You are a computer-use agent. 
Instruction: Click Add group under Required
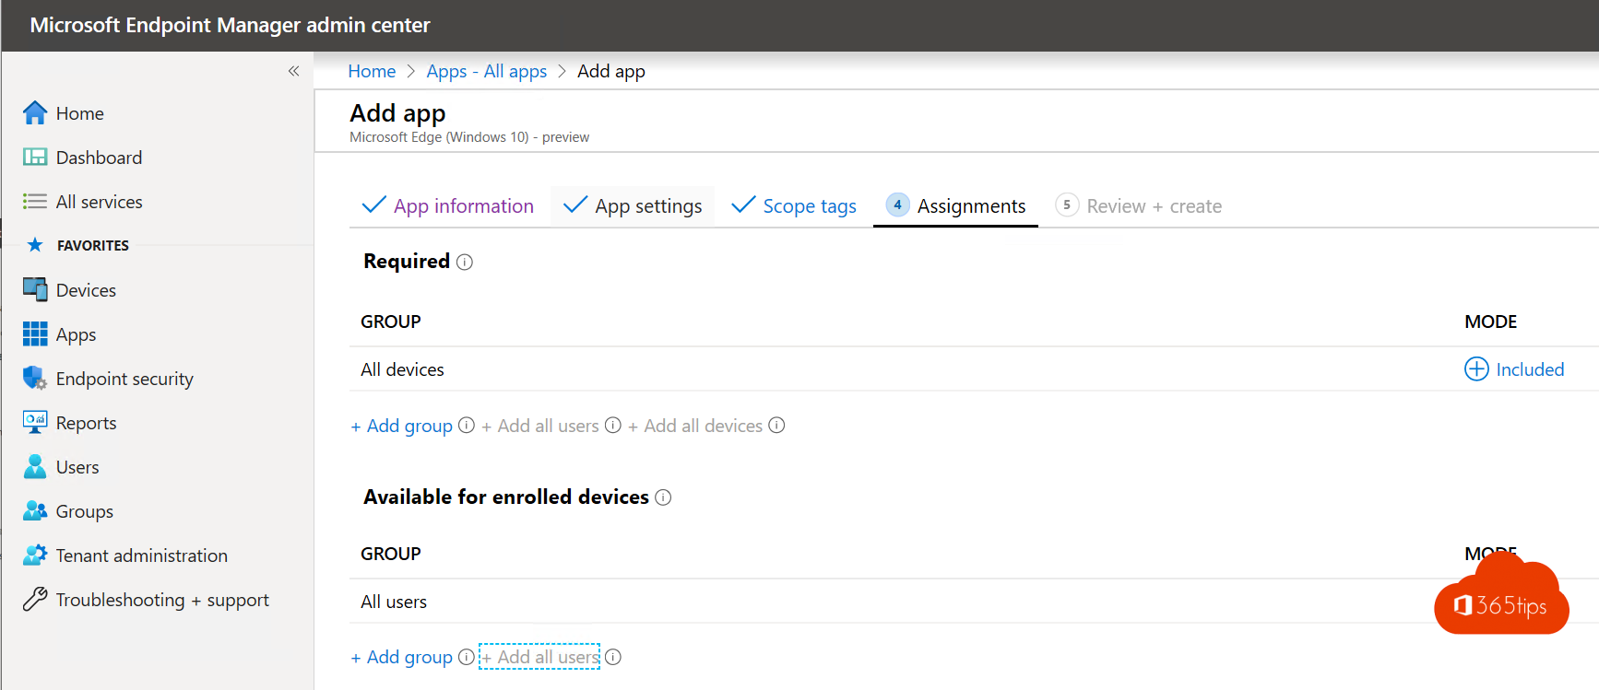click(x=402, y=426)
